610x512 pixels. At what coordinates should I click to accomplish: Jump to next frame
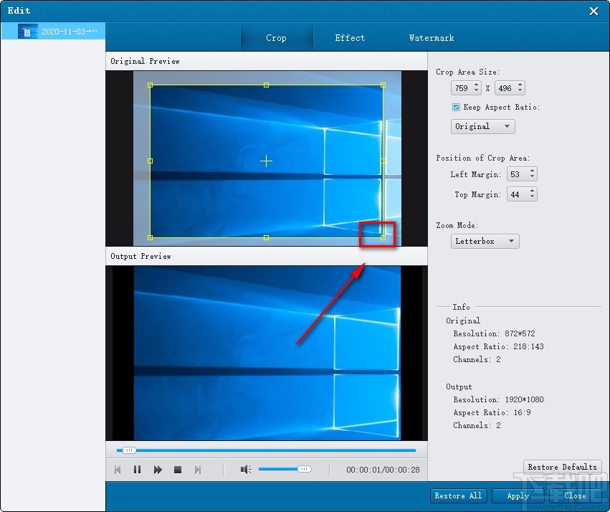198,470
